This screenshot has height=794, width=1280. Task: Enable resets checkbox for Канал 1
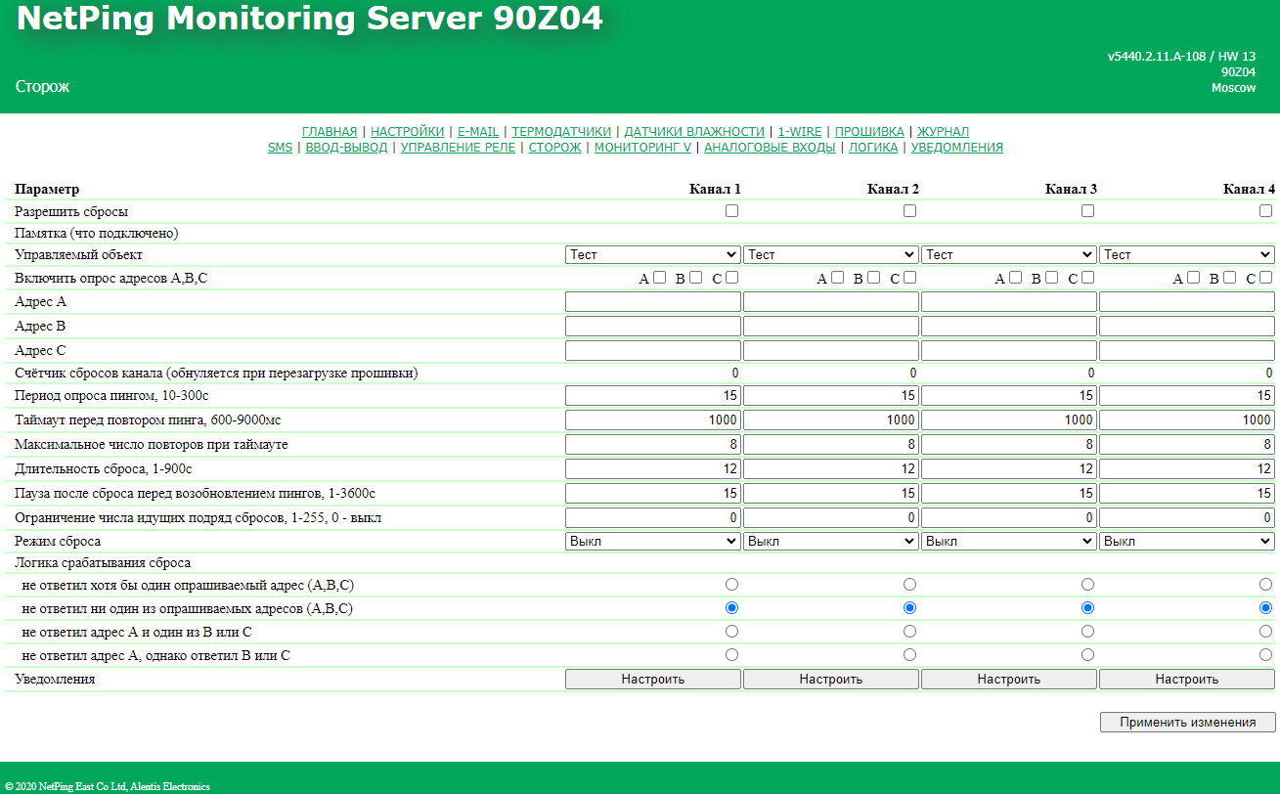pos(732,211)
